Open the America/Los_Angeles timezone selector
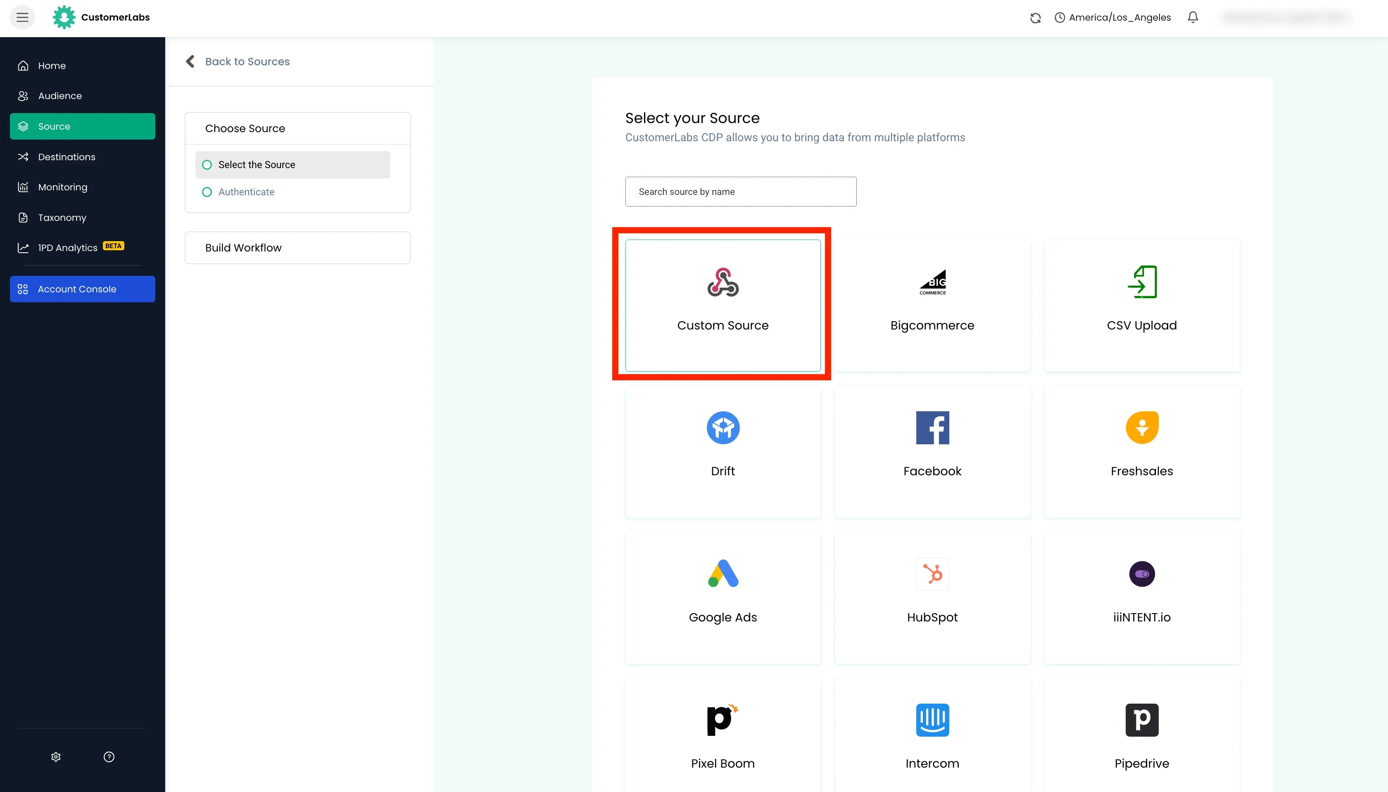 (1113, 17)
